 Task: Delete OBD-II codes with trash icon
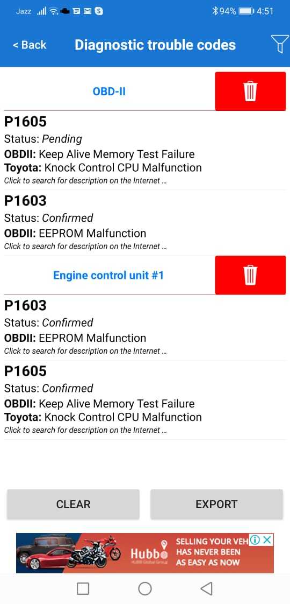pos(250,92)
